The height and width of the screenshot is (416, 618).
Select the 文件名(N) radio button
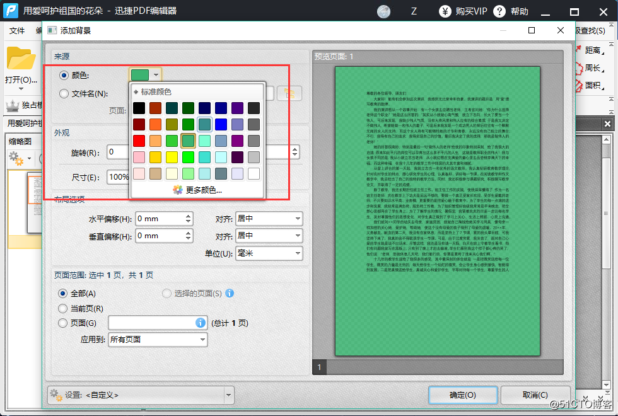[64, 94]
